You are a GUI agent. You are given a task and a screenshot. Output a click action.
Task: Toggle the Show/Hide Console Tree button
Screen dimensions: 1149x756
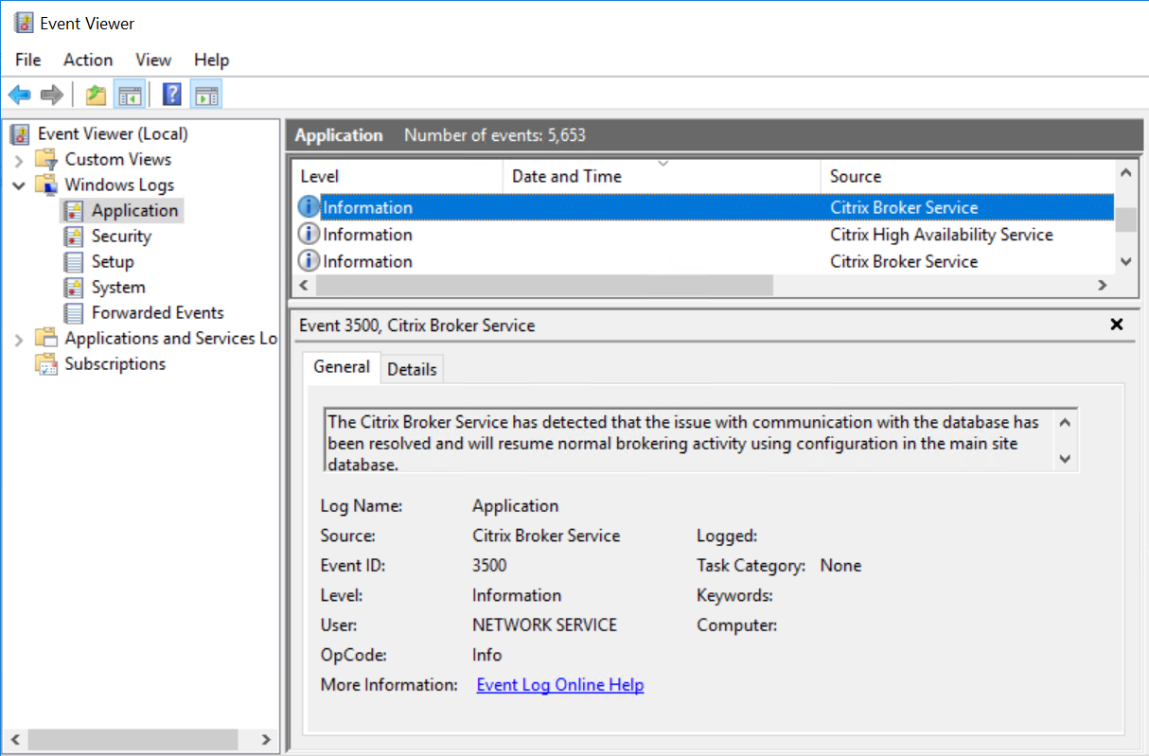(130, 95)
